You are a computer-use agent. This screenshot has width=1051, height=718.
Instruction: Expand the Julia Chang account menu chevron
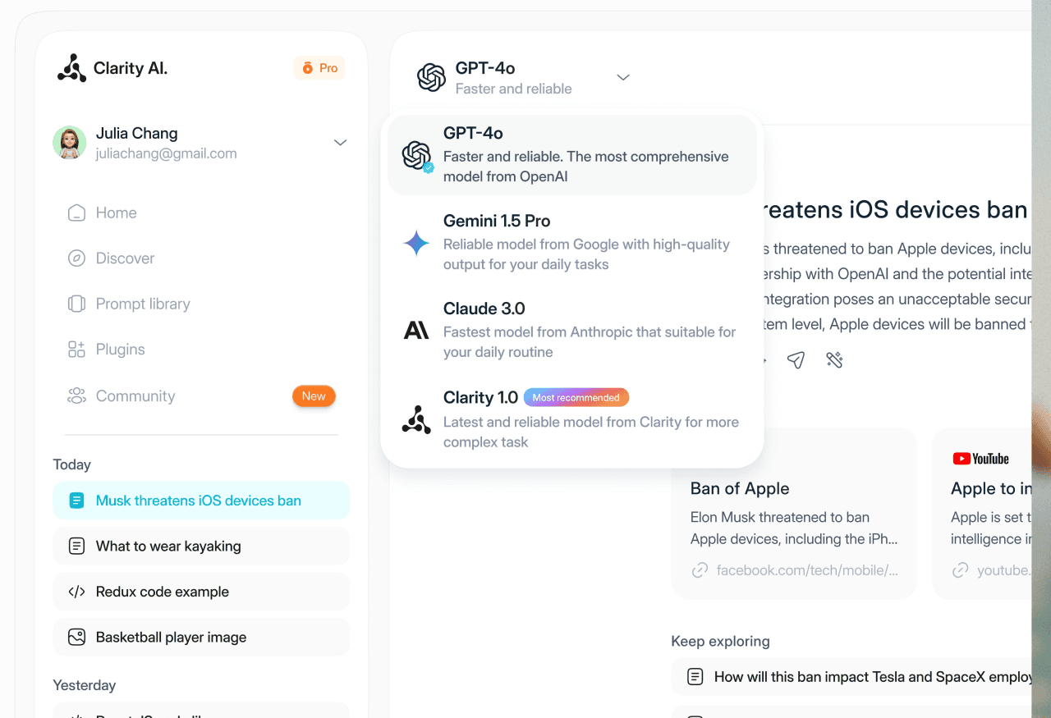(x=340, y=143)
